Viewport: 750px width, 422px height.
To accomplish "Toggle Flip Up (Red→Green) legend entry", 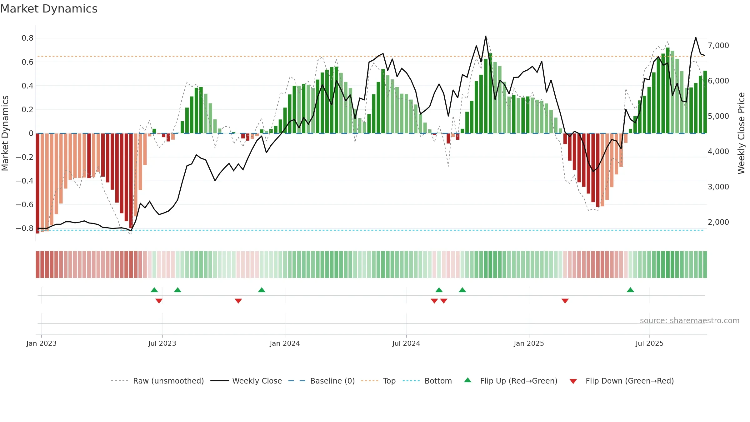I will (511, 381).
